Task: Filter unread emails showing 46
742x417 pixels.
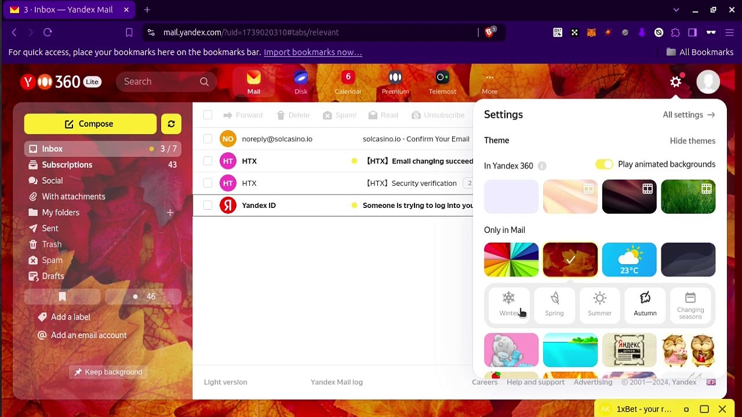Action: point(143,297)
